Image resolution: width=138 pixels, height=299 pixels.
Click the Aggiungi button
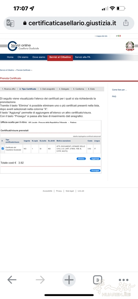click(x=95, y=159)
